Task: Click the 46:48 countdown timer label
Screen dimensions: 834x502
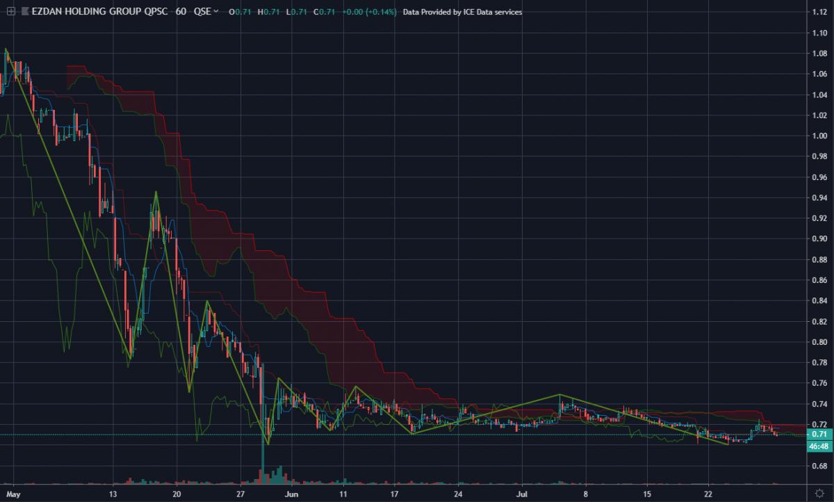Action: click(x=818, y=445)
